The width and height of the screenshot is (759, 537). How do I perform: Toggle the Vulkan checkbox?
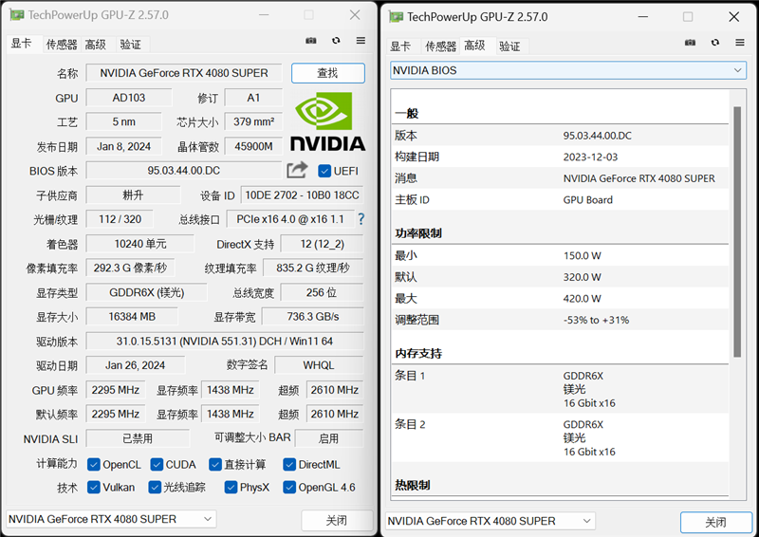pyautogui.click(x=94, y=488)
